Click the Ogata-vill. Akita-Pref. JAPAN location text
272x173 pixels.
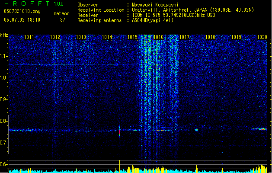tap(193, 10)
